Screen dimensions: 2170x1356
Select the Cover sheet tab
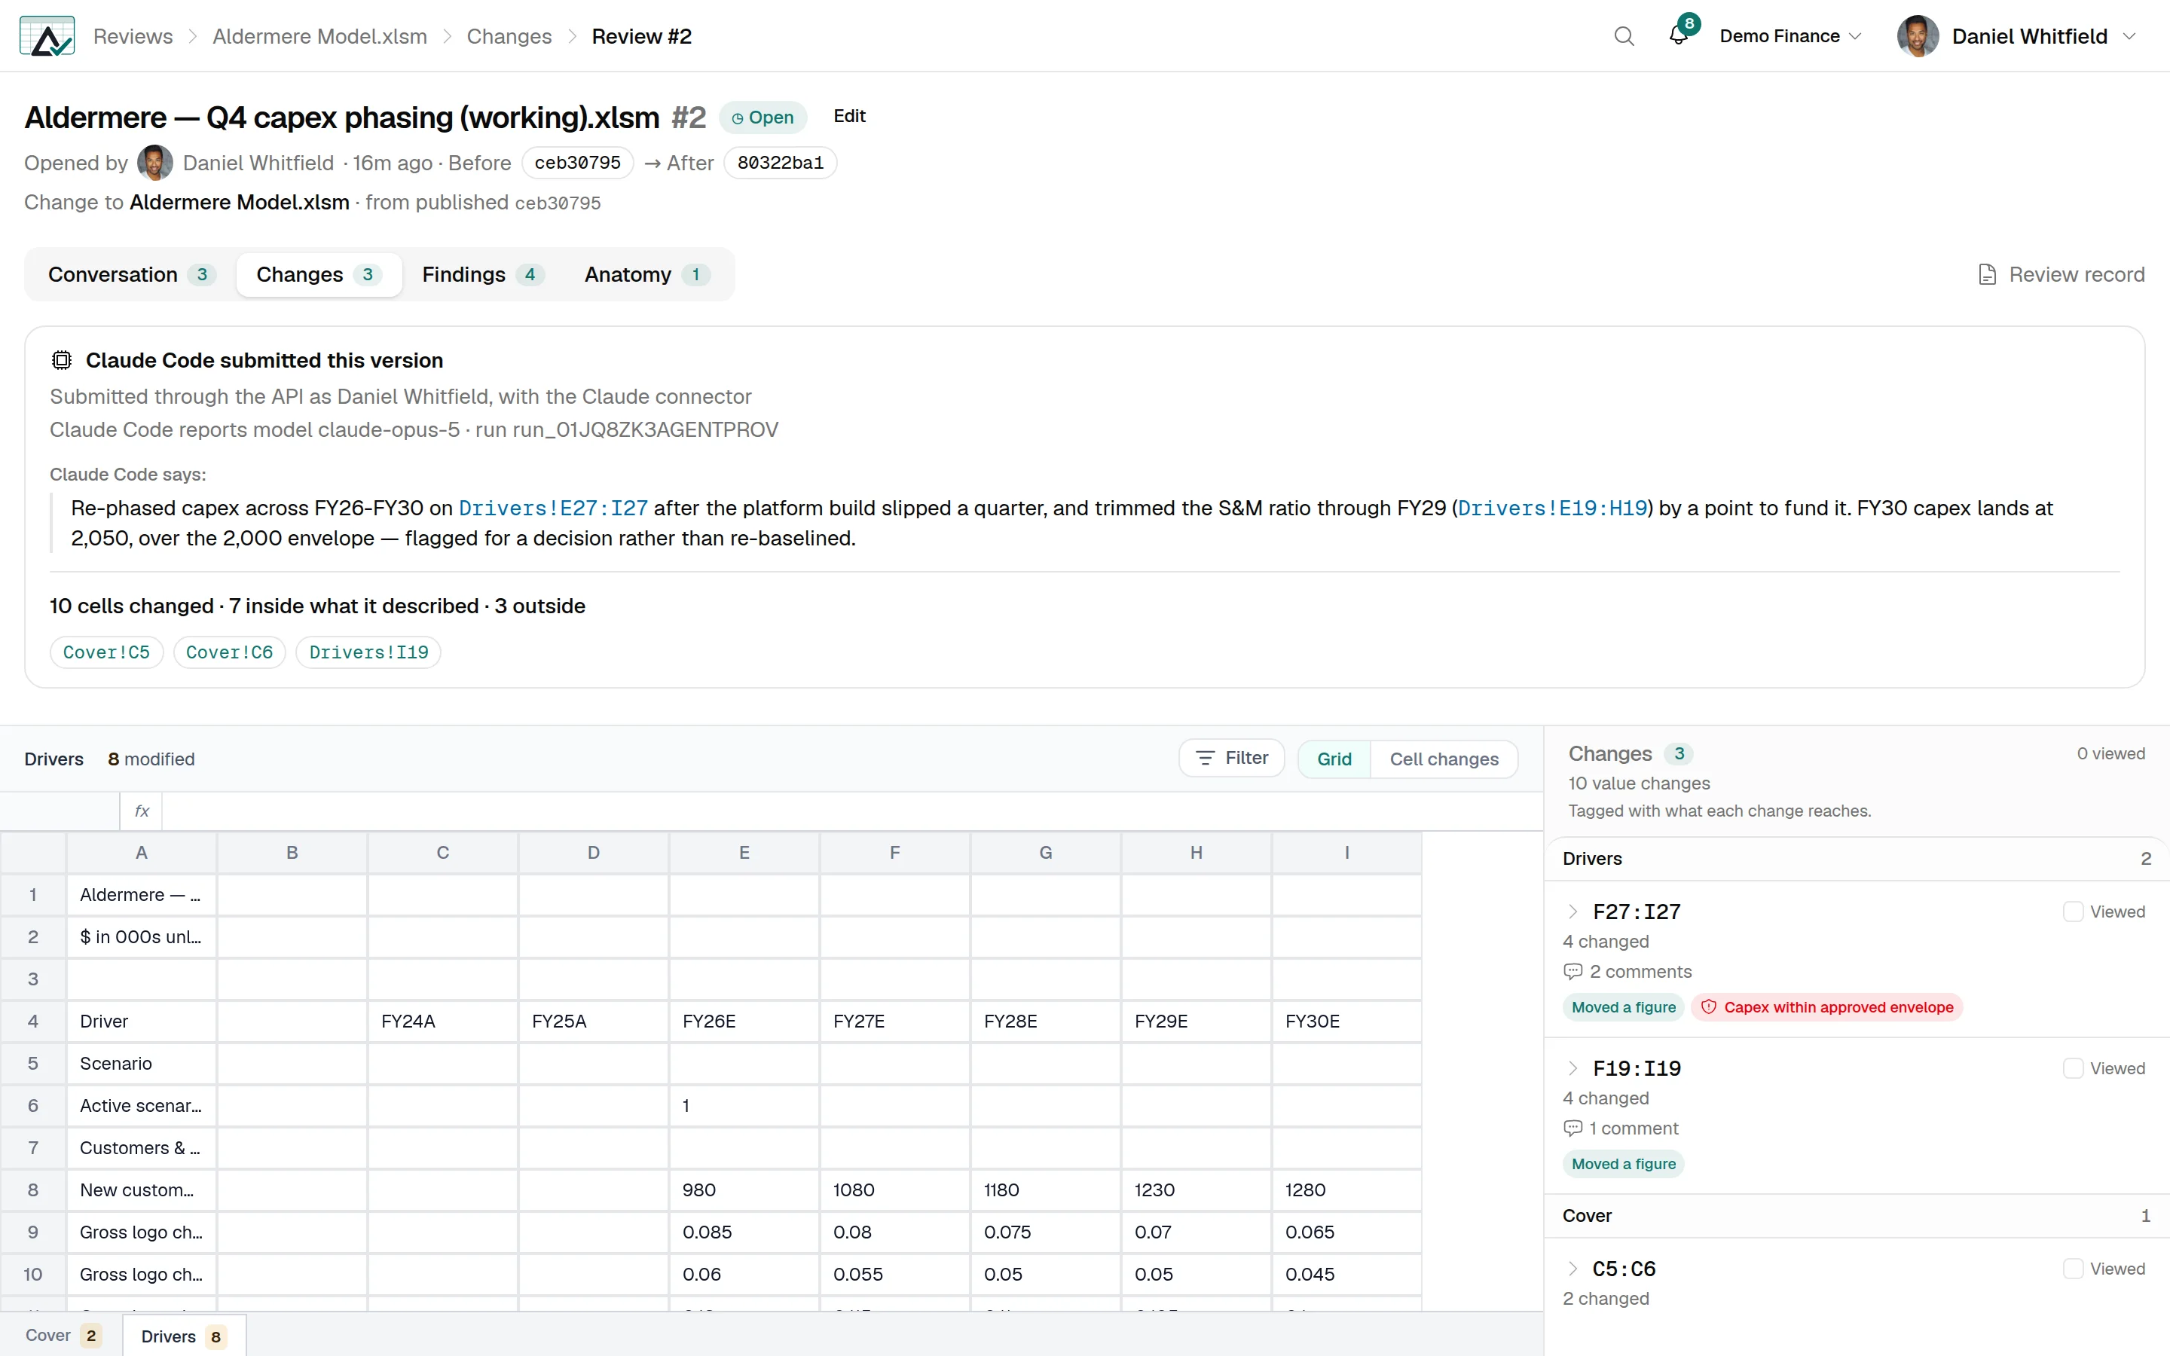click(63, 1336)
